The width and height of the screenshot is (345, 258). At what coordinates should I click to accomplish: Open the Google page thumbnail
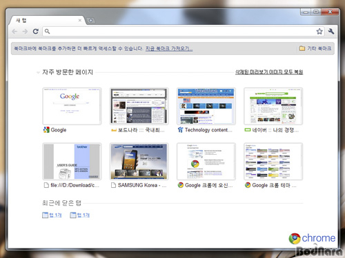72,106
